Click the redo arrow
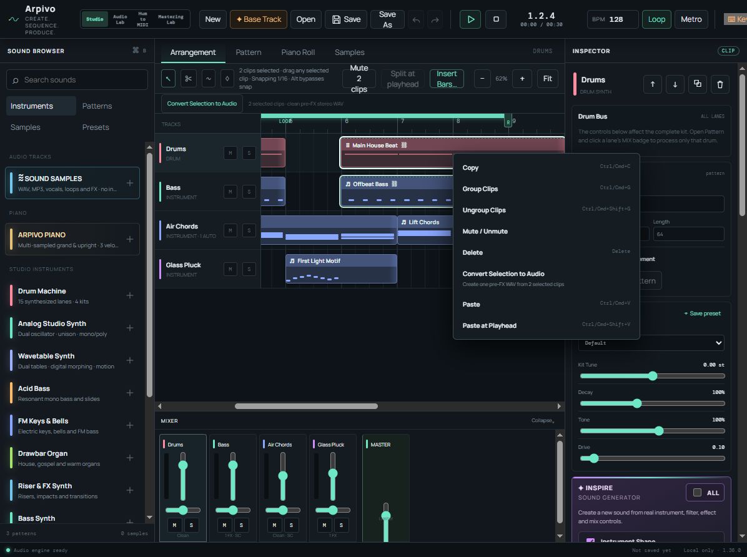 (x=435, y=19)
